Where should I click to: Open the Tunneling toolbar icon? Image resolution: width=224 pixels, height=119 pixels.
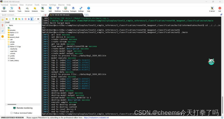click(65, 9)
